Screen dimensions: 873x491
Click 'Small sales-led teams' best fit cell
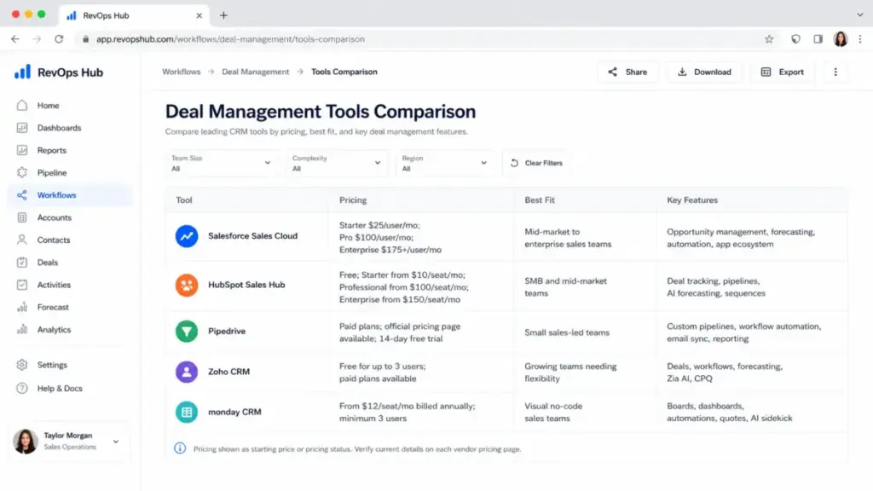coord(567,332)
